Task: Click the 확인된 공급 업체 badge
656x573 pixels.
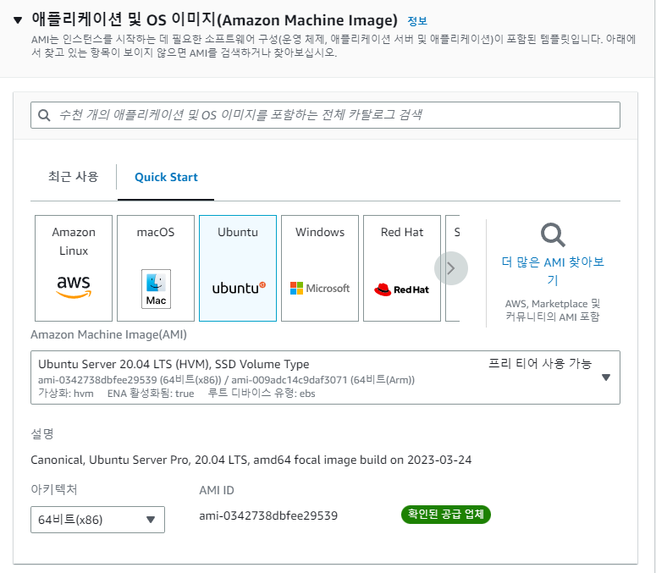Action: (445, 514)
